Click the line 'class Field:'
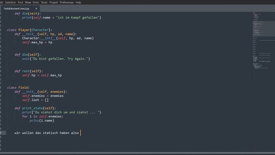 coord(18,87)
